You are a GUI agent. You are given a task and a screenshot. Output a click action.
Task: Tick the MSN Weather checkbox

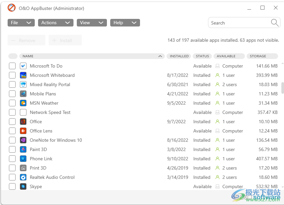(x=12, y=103)
